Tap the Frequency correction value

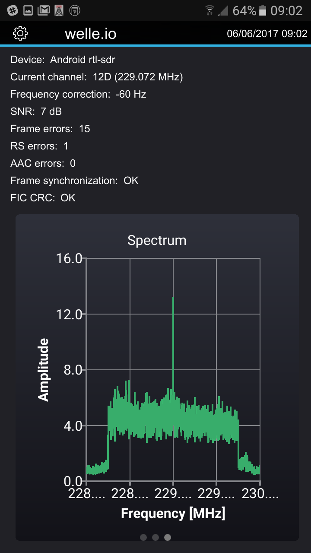click(131, 94)
